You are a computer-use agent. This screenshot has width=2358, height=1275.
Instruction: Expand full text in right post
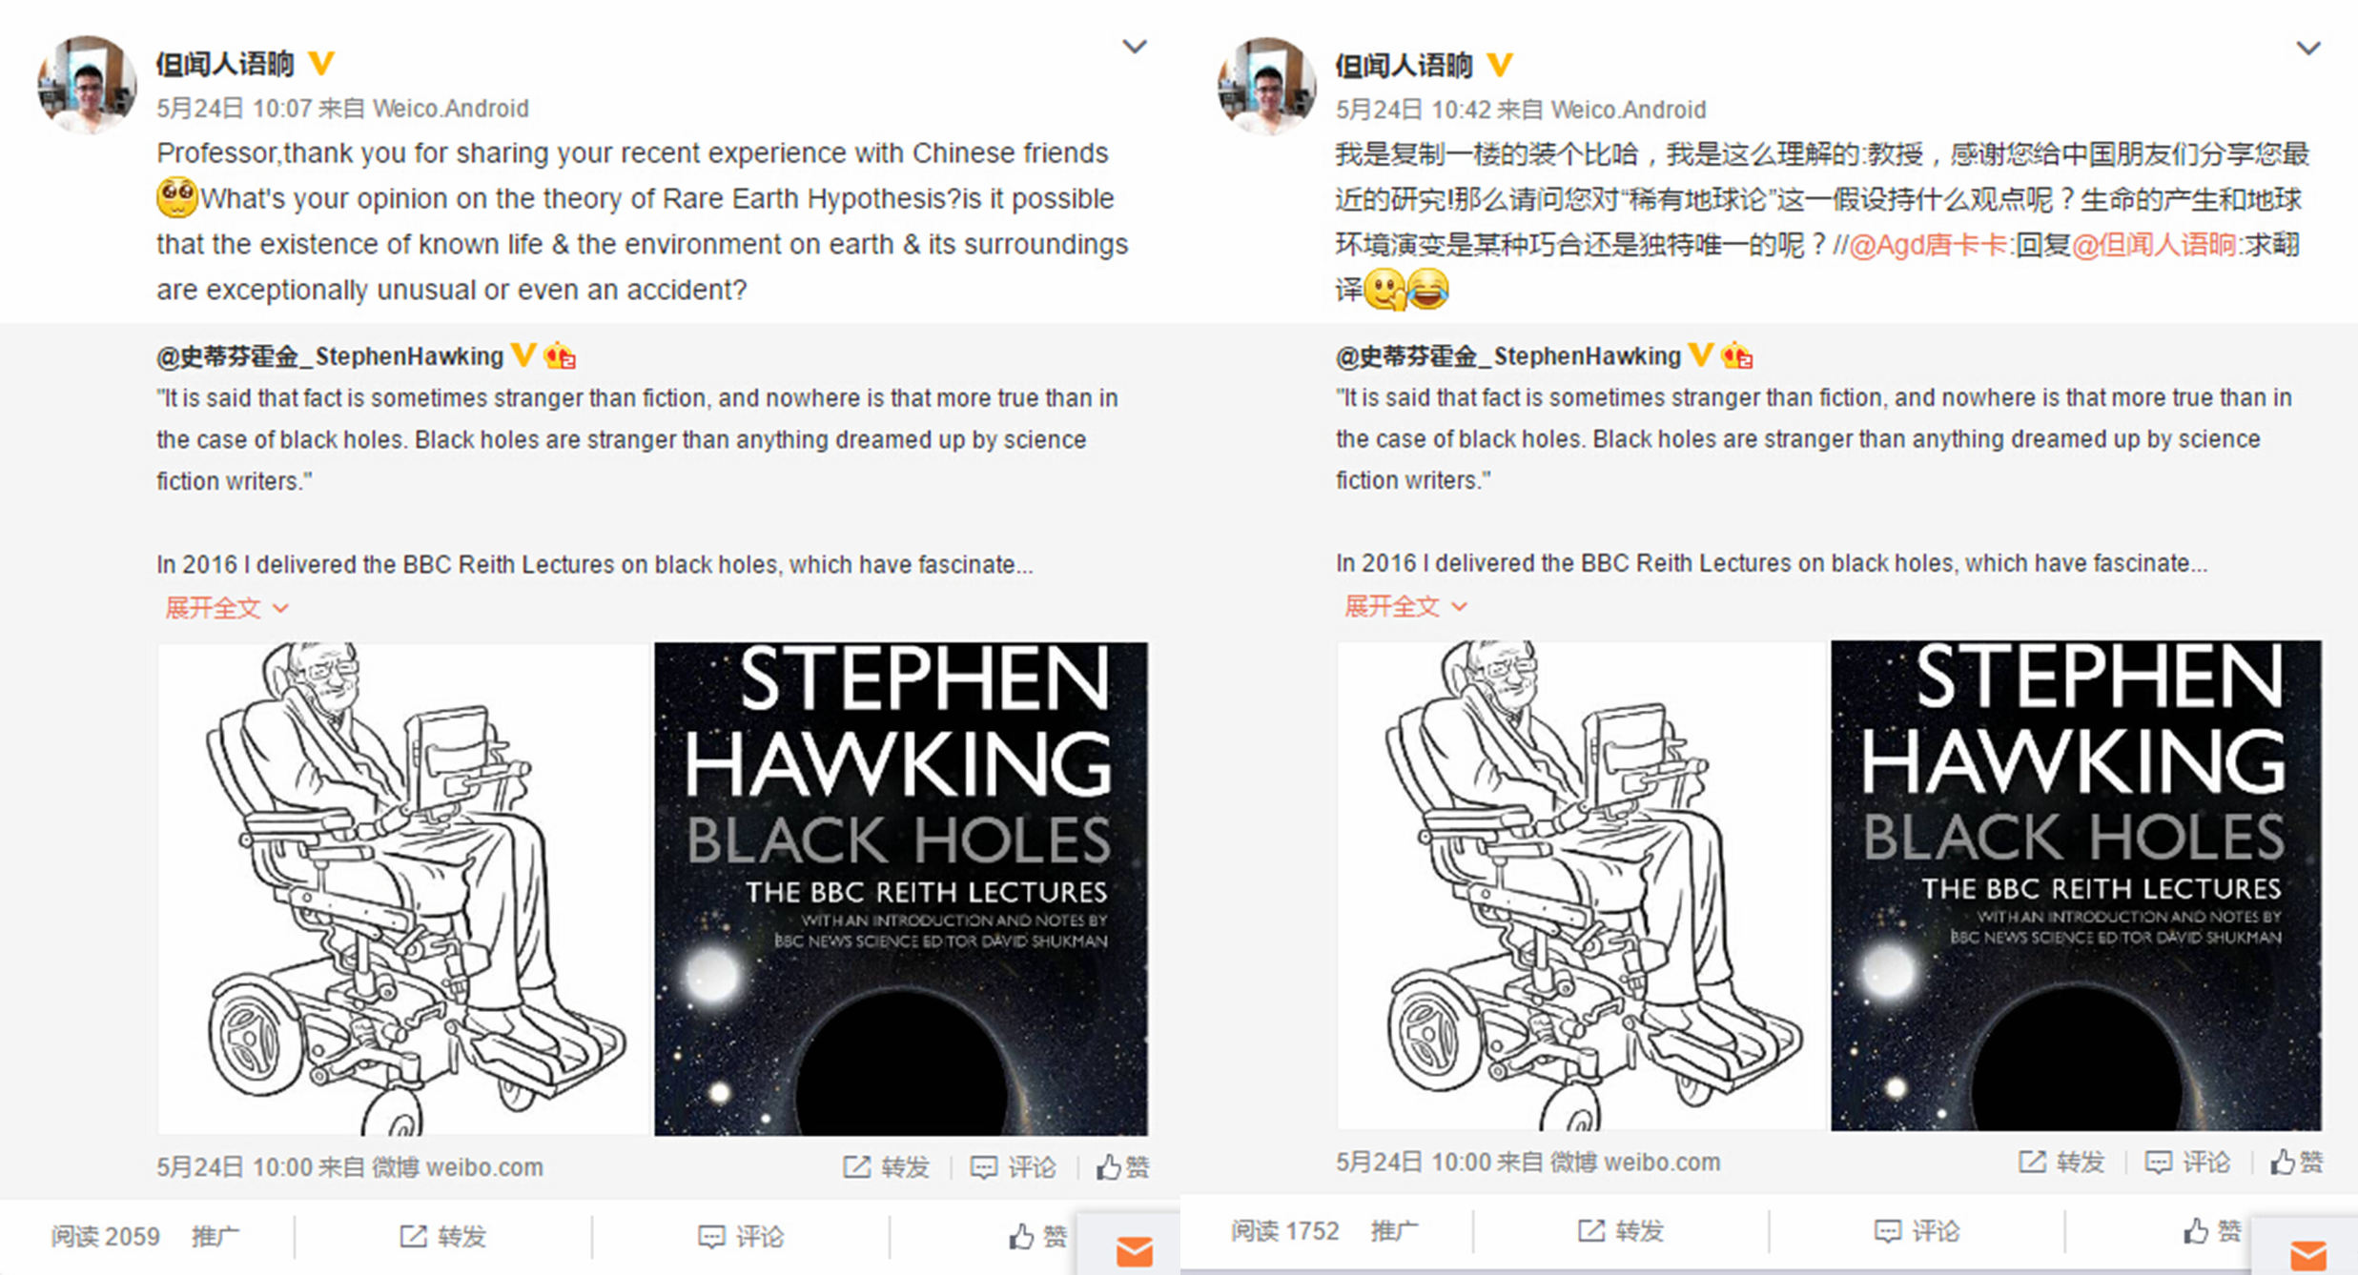click(1405, 606)
